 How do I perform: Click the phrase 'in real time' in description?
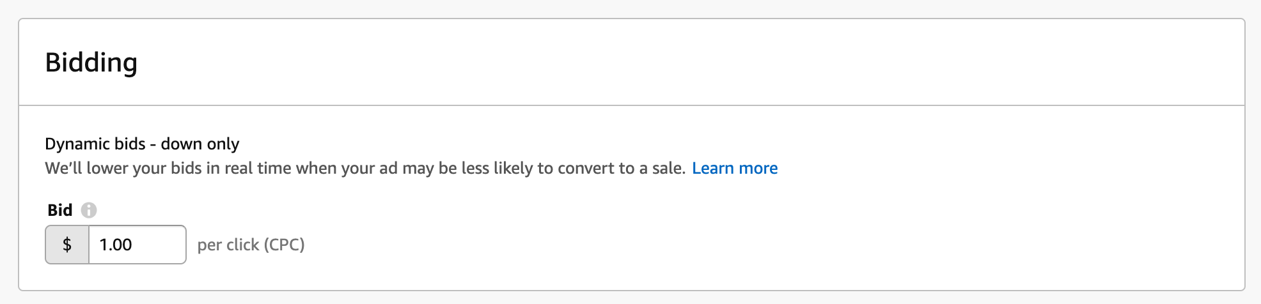pos(253,169)
